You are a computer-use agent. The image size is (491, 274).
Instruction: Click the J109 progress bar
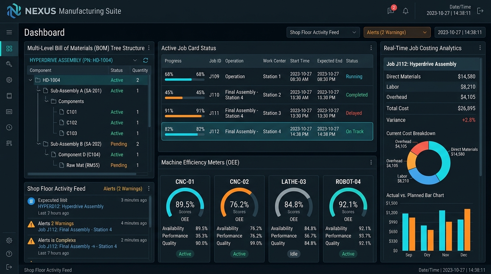pyautogui.click(x=184, y=79)
